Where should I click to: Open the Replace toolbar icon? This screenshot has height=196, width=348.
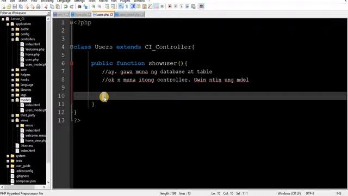pyautogui.click(x=85, y=7)
